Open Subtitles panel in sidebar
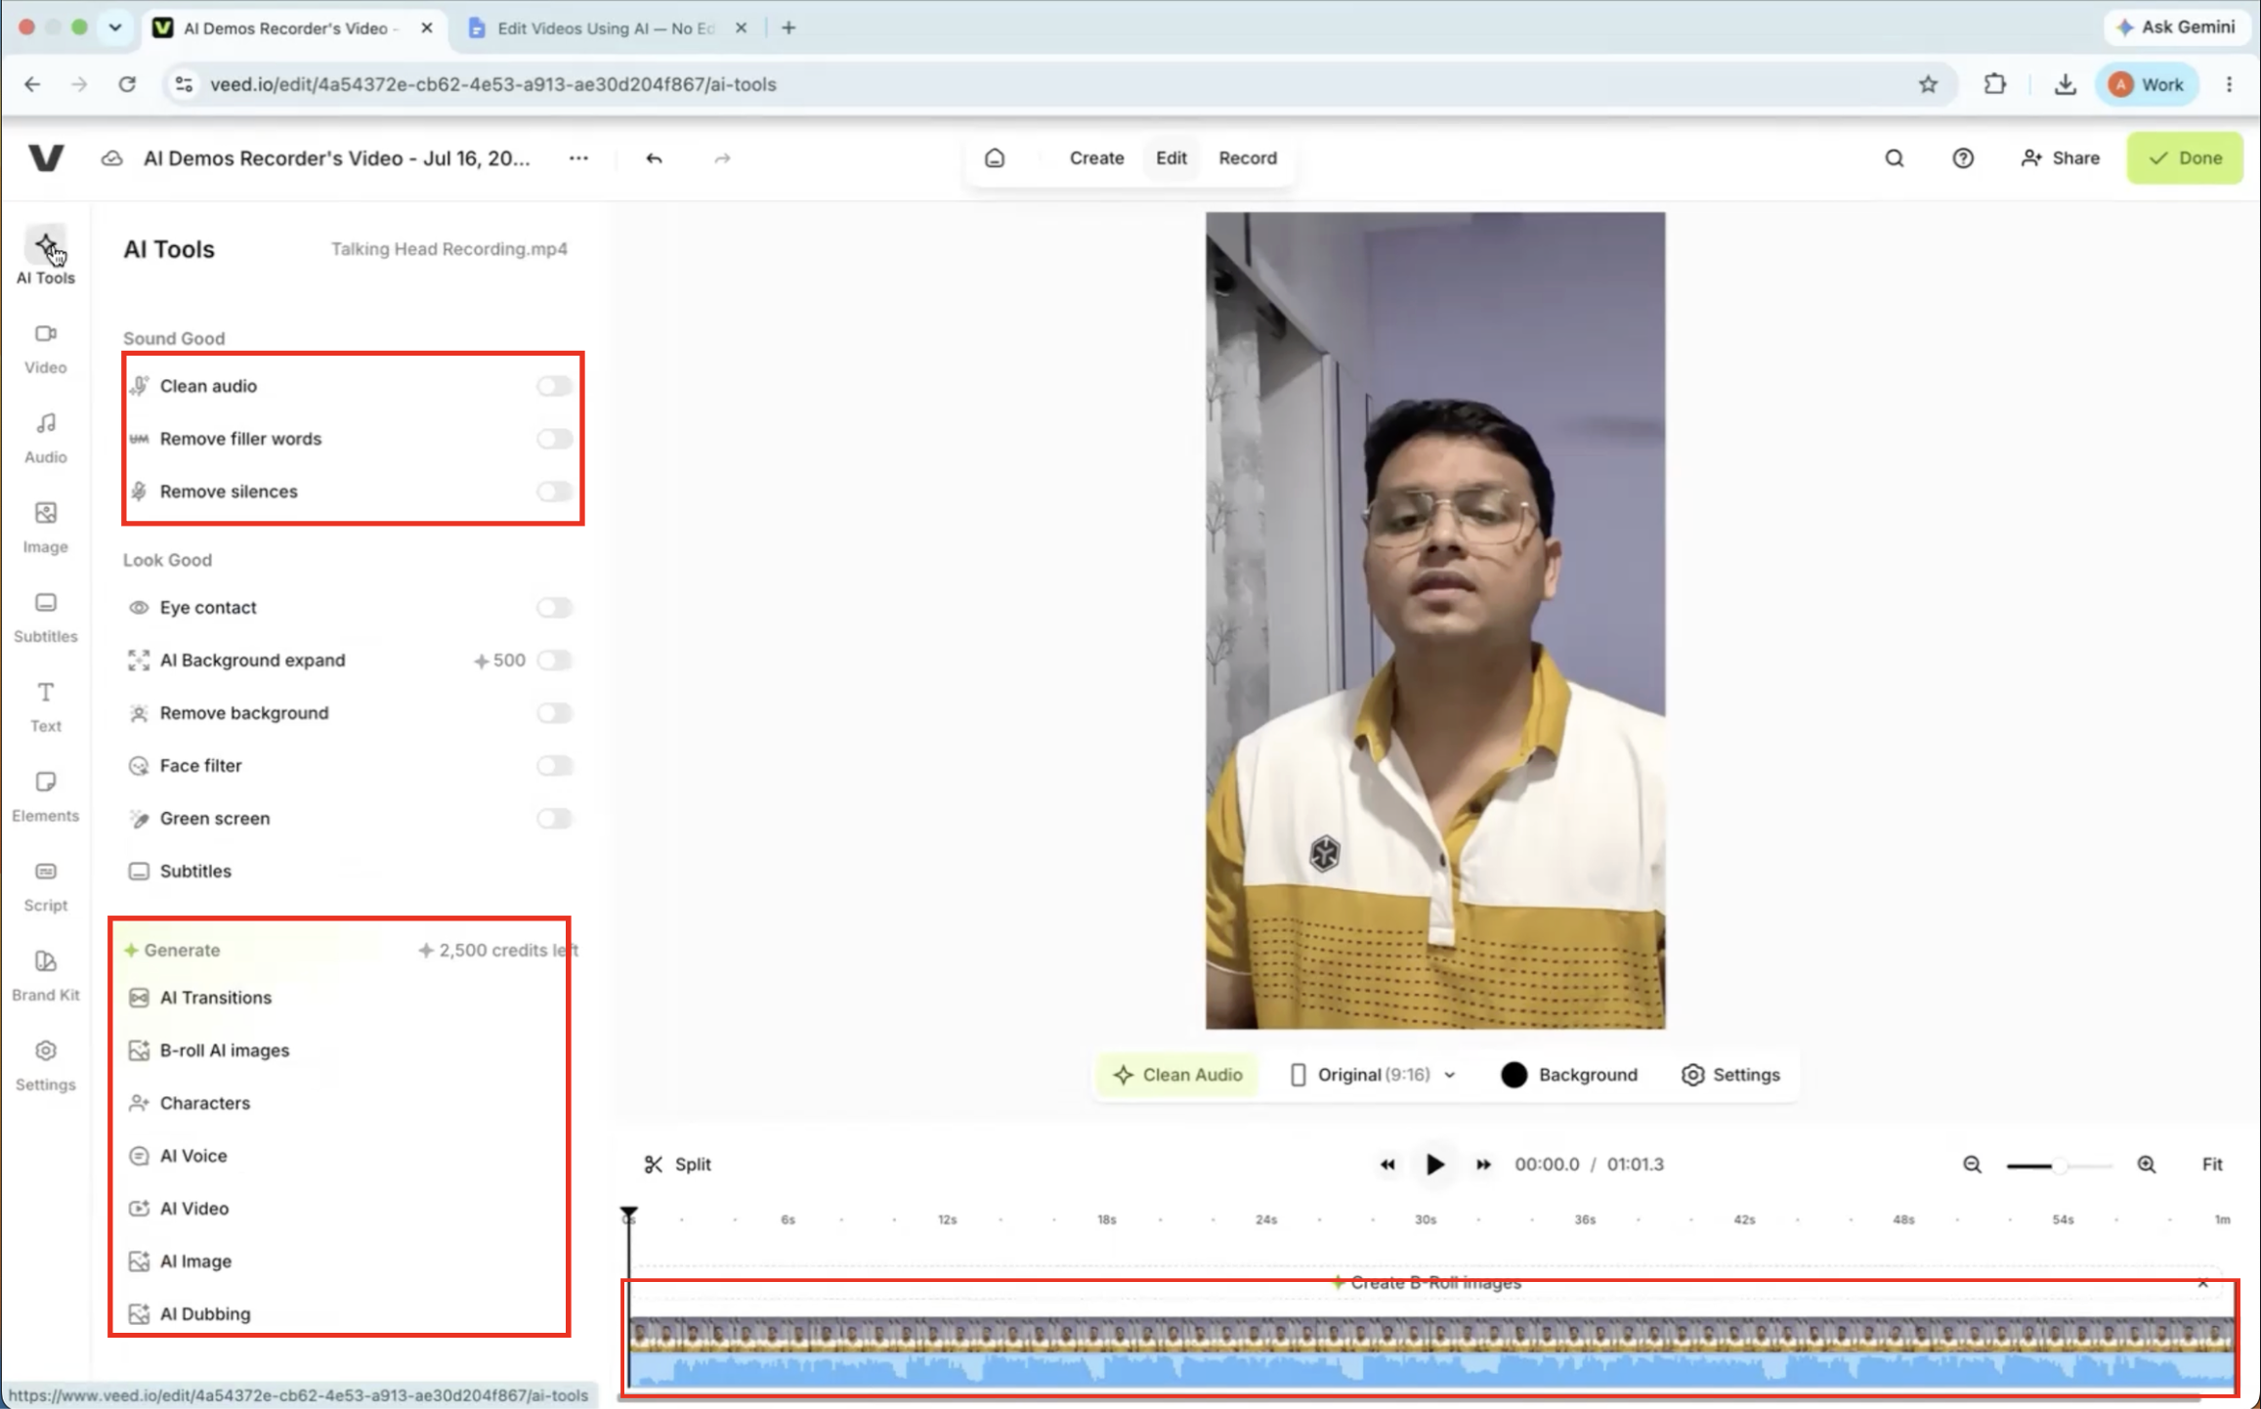Viewport: 2261px width, 1409px height. coord(45,618)
